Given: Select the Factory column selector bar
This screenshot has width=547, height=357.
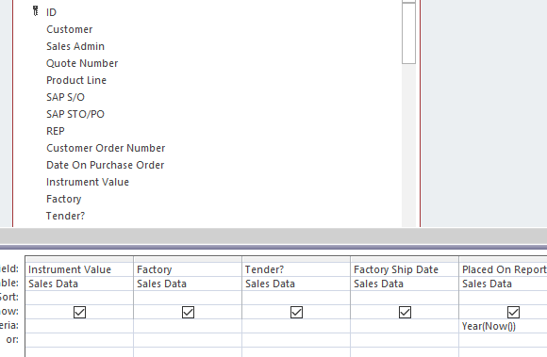Looking at the screenshot, I should coord(188,259).
